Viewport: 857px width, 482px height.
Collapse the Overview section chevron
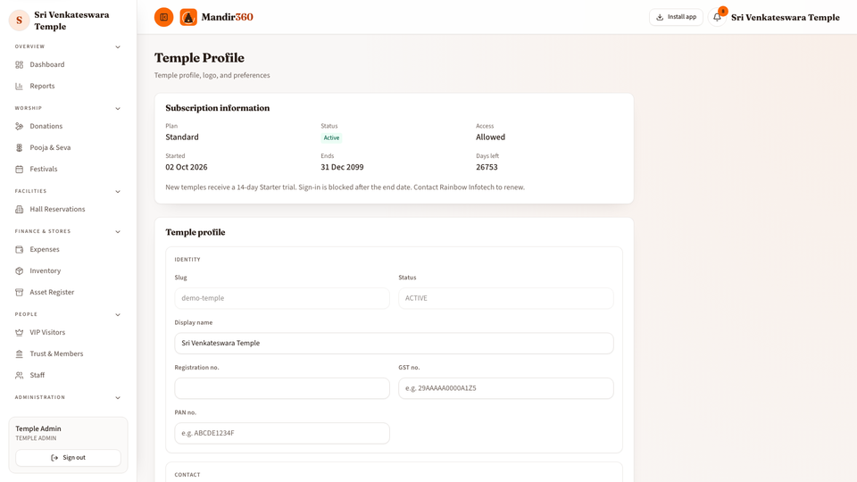(118, 47)
